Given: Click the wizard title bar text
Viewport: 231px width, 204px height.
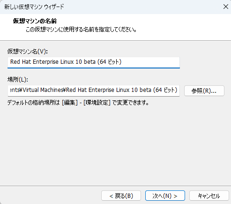Looking at the screenshot, I should [x=34, y=7].
